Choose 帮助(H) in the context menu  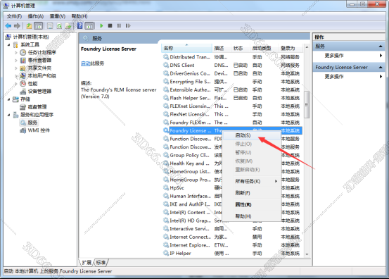(252, 216)
